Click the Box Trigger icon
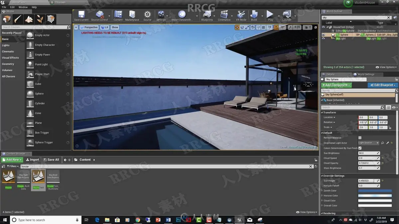The width and height of the screenshot is (399, 224). pos(30,132)
